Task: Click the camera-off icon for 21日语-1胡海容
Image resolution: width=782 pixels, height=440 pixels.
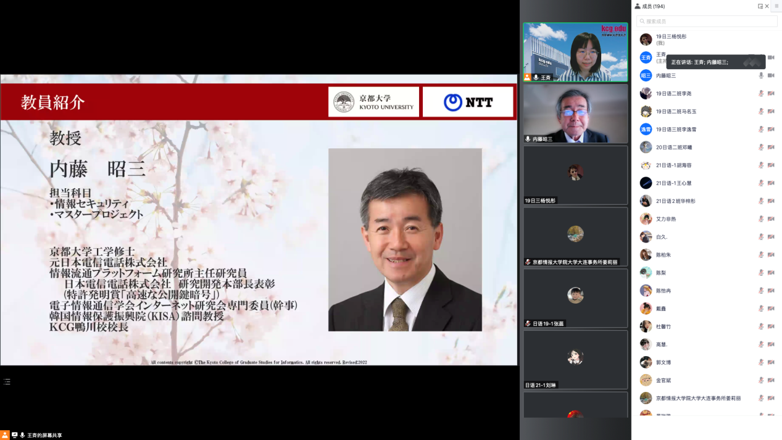Action: (x=771, y=165)
